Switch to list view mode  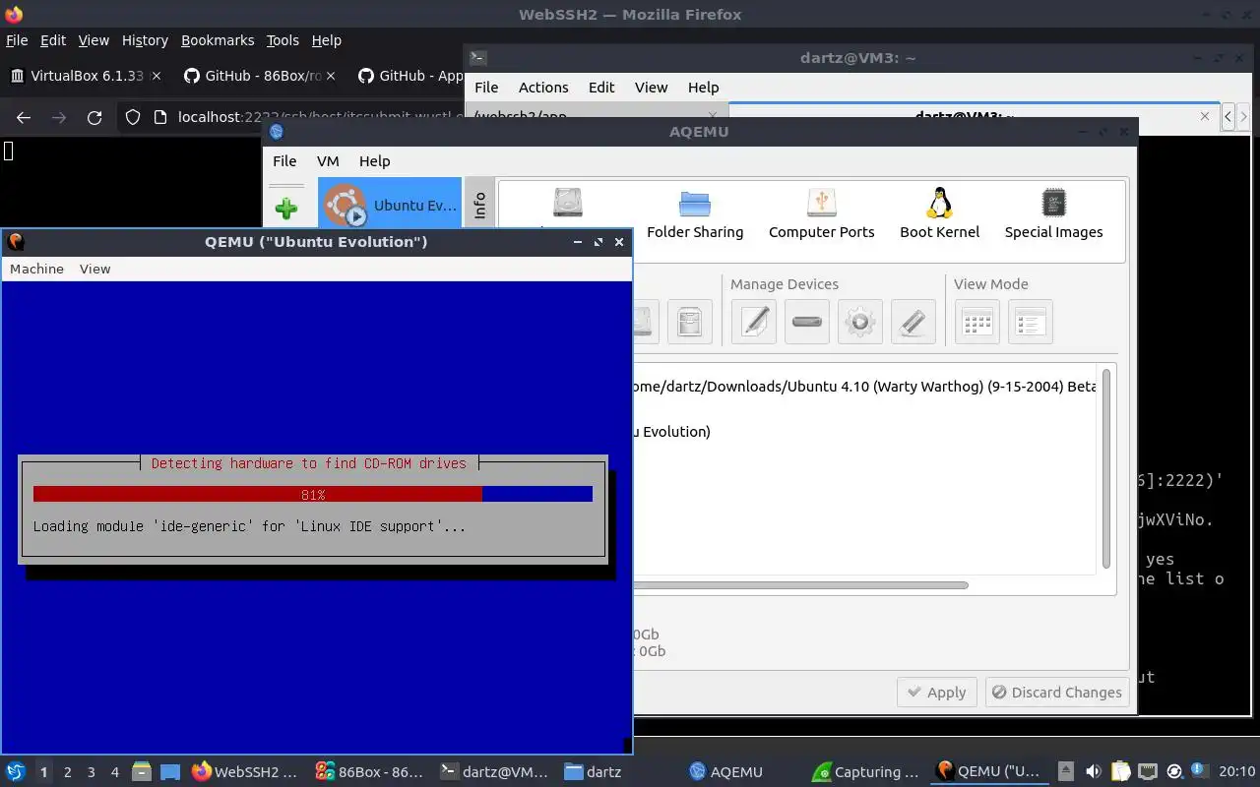click(x=1031, y=322)
